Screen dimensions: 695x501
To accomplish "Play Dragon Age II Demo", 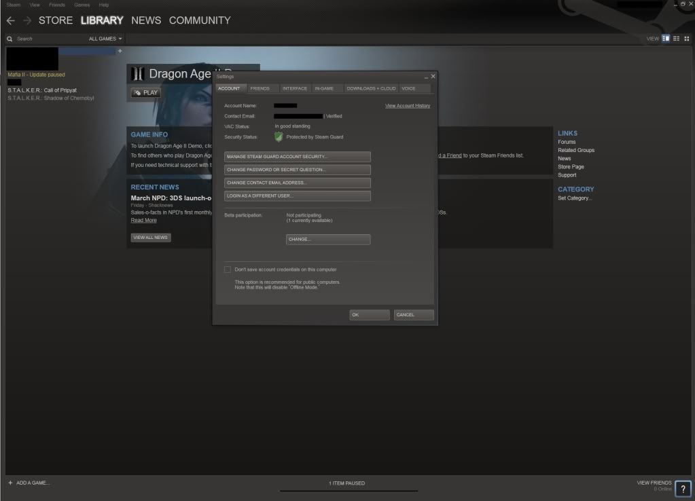I will tap(146, 92).
